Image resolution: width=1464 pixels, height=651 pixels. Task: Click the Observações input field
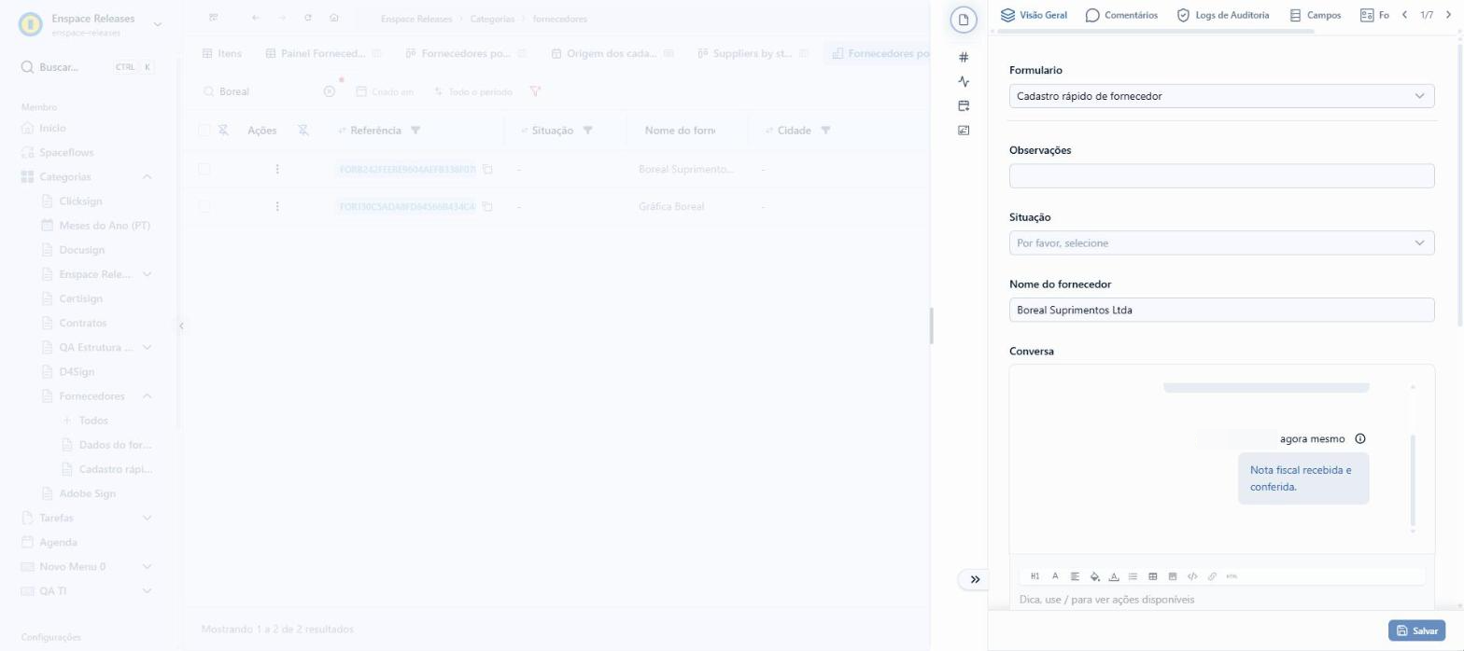click(x=1221, y=176)
